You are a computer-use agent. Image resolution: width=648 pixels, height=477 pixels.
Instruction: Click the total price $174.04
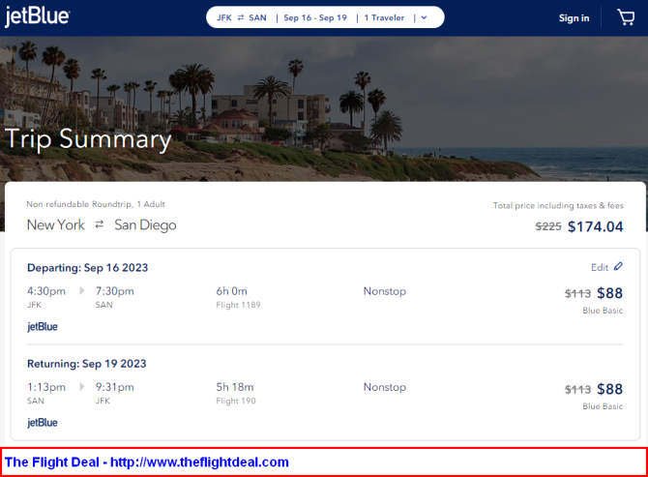pyautogui.click(x=595, y=226)
